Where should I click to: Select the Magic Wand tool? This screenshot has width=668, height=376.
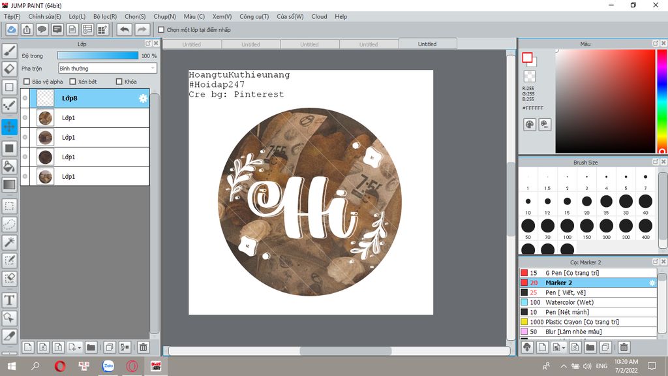pyautogui.click(x=9, y=242)
